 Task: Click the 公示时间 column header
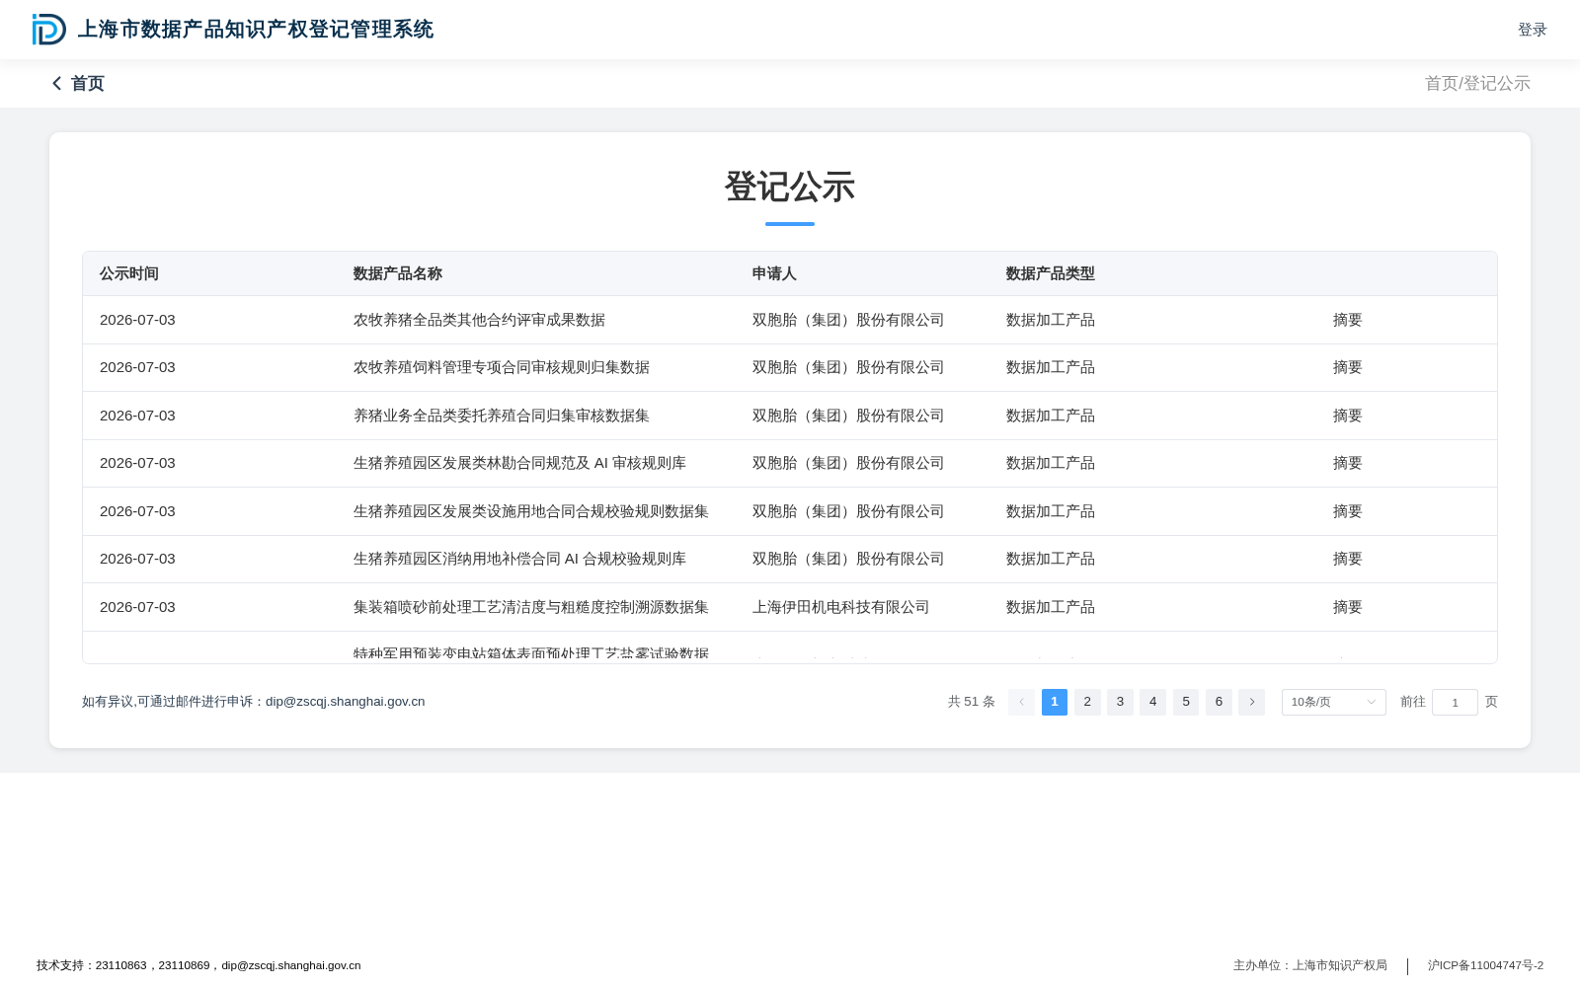click(129, 273)
